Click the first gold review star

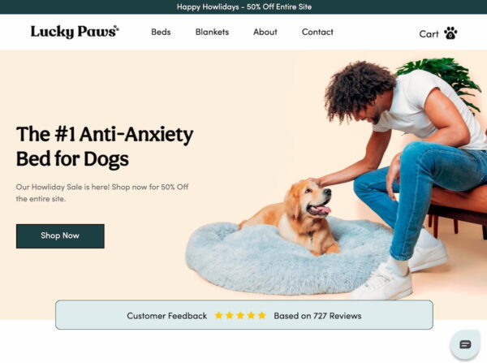tap(218, 315)
